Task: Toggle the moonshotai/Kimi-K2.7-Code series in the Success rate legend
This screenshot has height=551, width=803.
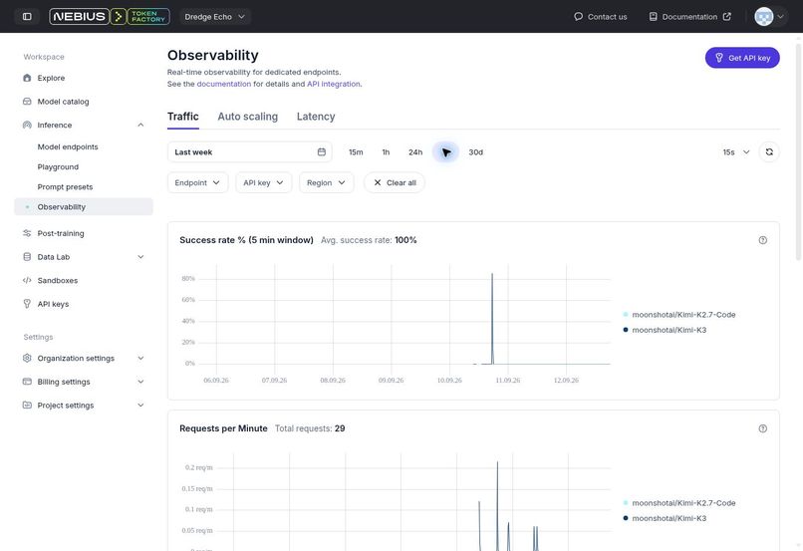Action: 679,315
